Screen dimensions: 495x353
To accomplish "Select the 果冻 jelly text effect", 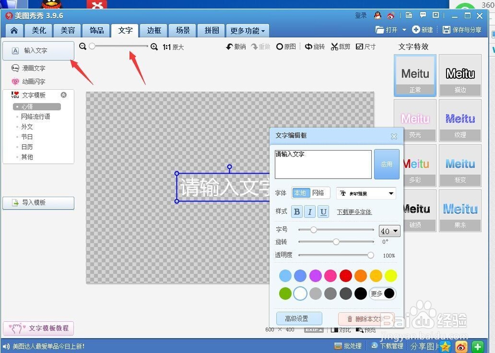I will tap(460, 210).
